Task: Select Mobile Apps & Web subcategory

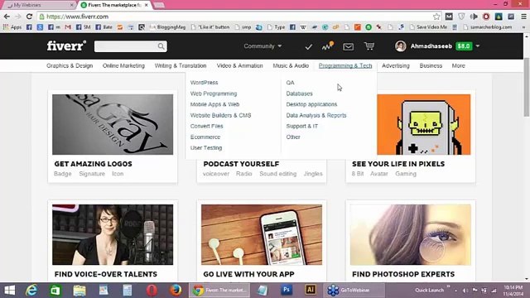Action: point(214,104)
